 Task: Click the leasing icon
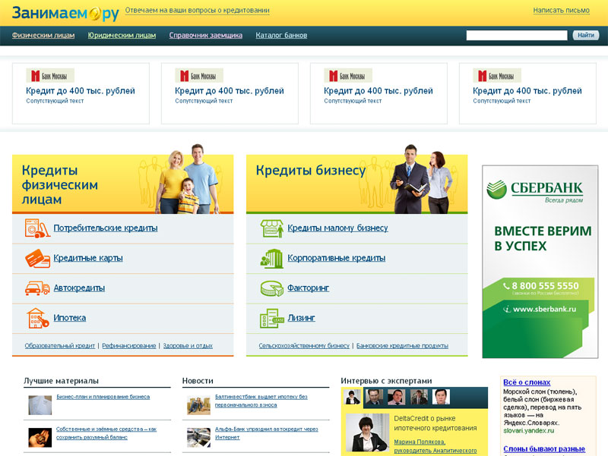click(271, 318)
